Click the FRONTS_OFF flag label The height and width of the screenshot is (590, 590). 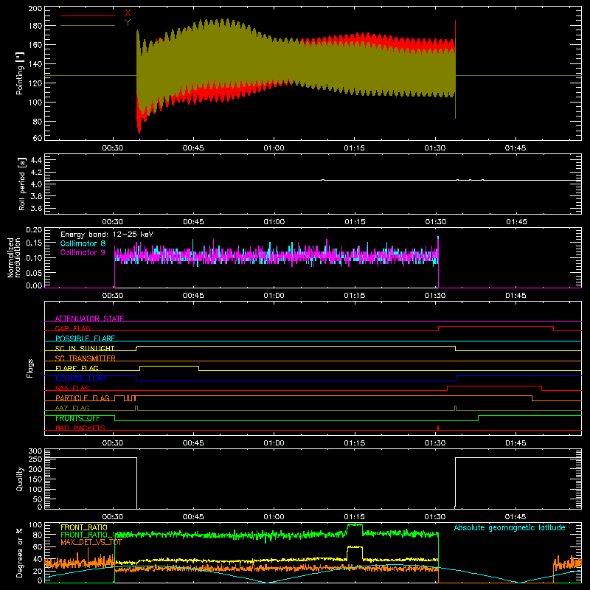[x=77, y=418]
